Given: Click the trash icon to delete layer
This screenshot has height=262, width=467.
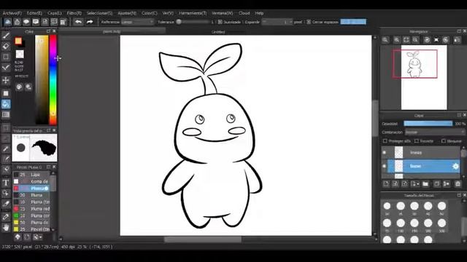Looking at the screenshot, I should (x=458, y=184).
